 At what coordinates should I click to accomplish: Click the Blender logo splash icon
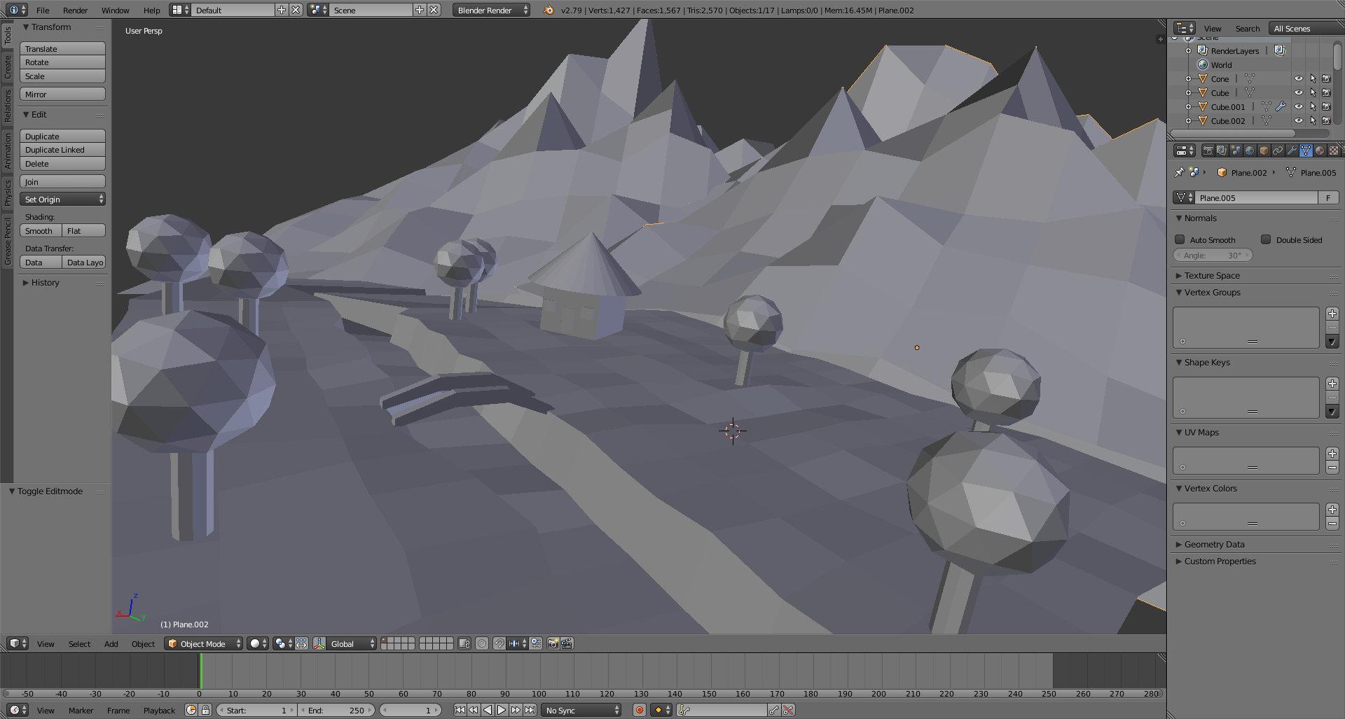tap(549, 10)
